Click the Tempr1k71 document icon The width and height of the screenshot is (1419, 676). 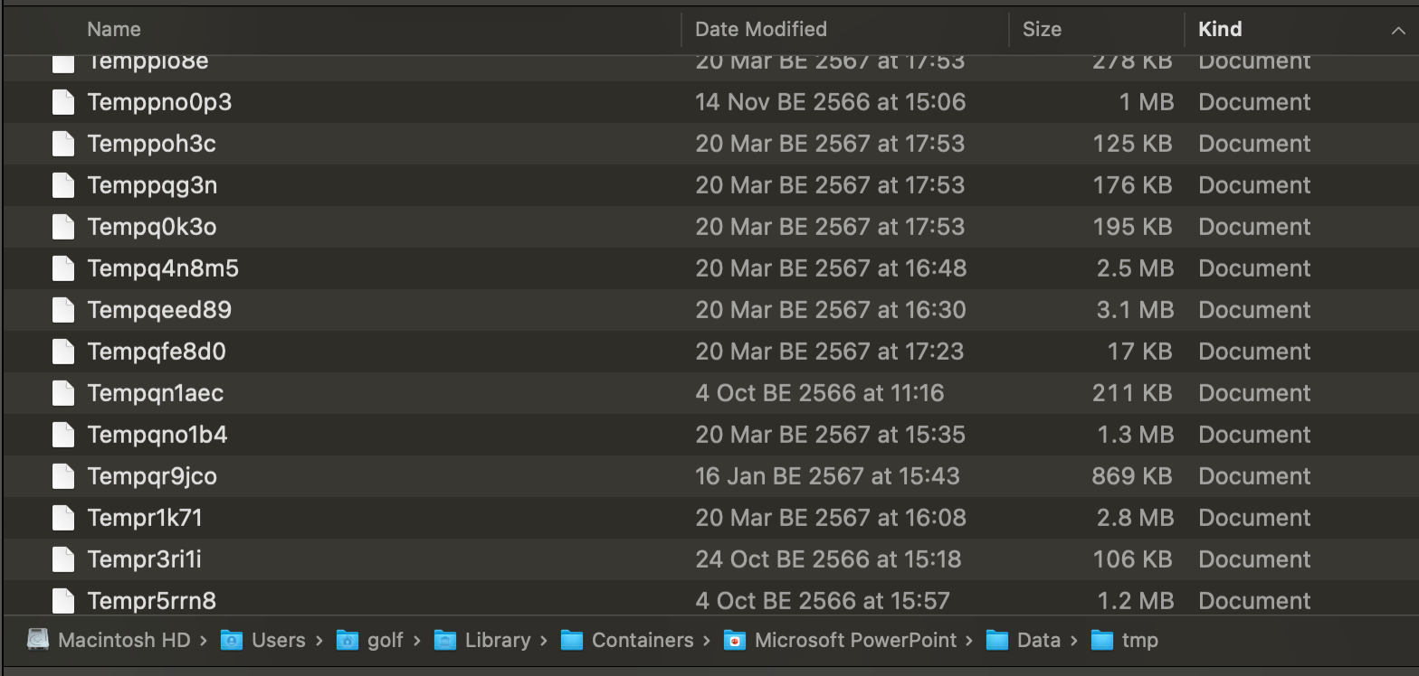click(62, 518)
